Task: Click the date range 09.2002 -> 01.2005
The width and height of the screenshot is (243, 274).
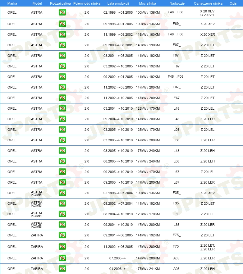Action: (118, 77)
